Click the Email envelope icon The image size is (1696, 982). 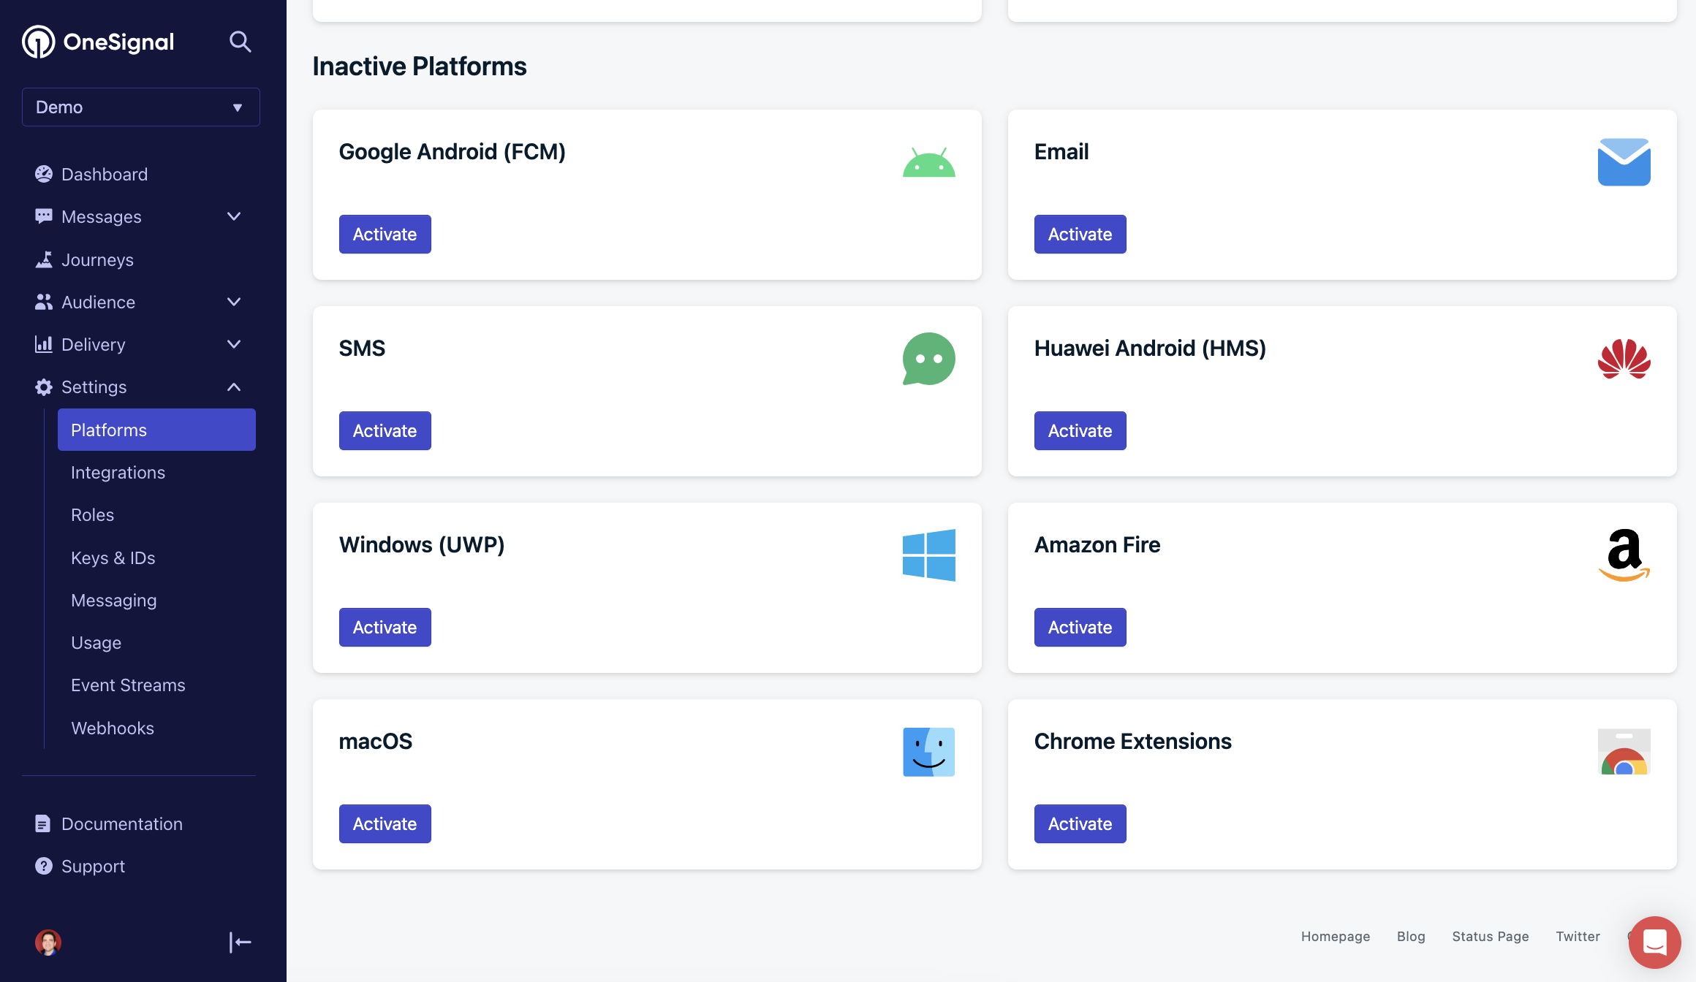[1624, 161]
